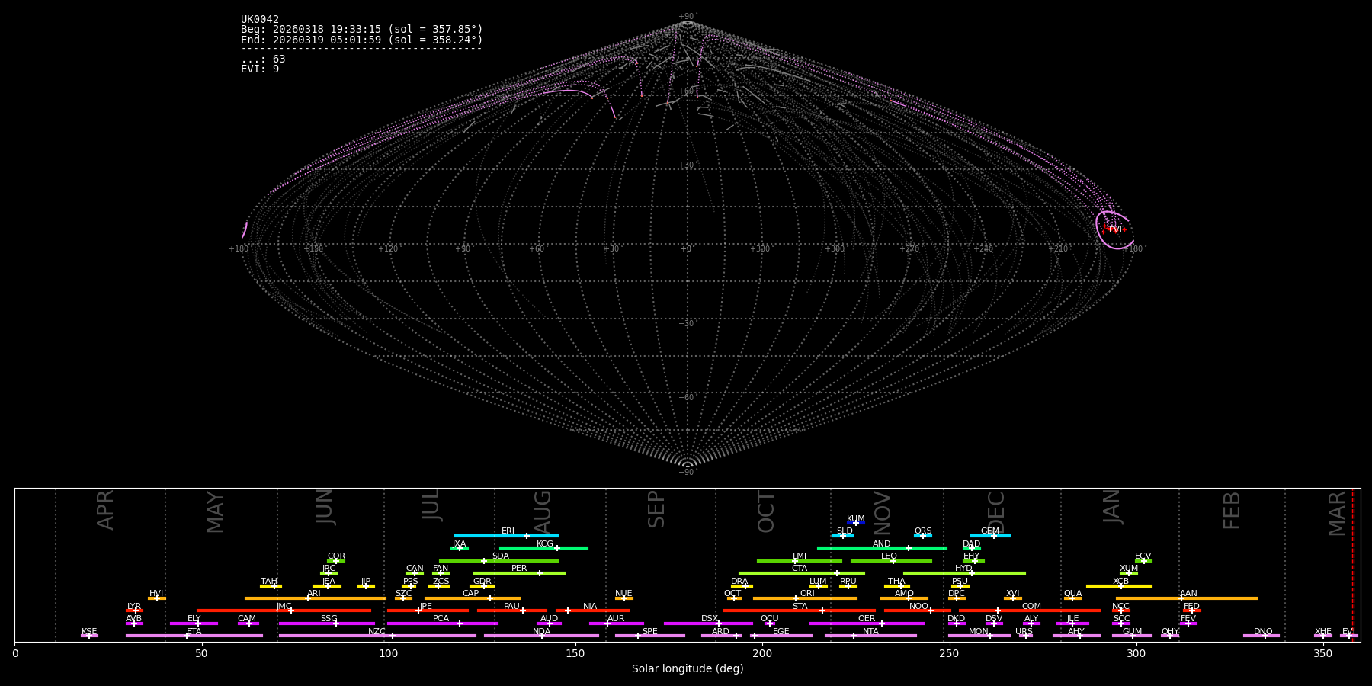The height and width of the screenshot is (686, 1372).
Task: Click the DRA shower label
Action: tap(739, 582)
